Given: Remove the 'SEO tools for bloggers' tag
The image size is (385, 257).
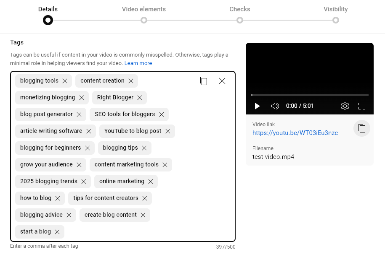Looking at the screenshot, I should tap(161, 114).
